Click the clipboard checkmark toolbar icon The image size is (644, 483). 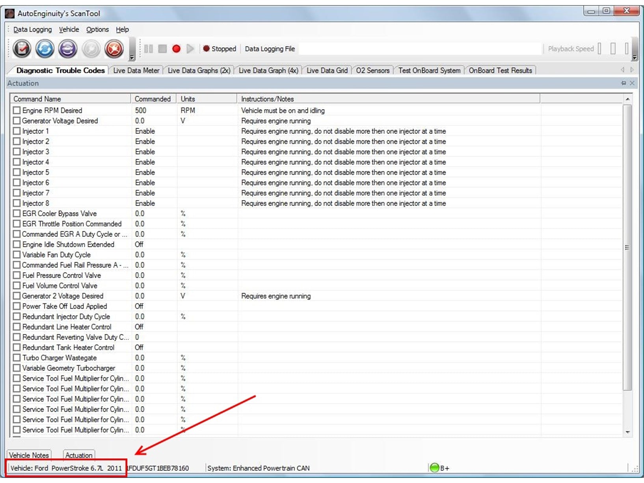pos(22,49)
